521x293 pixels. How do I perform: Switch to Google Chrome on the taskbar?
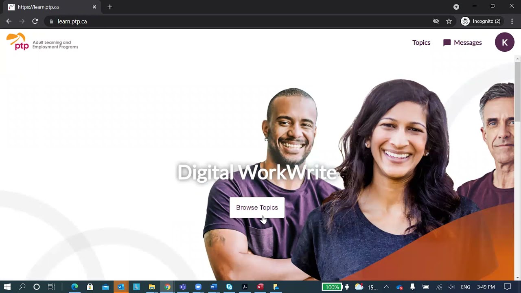click(x=167, y=287)
